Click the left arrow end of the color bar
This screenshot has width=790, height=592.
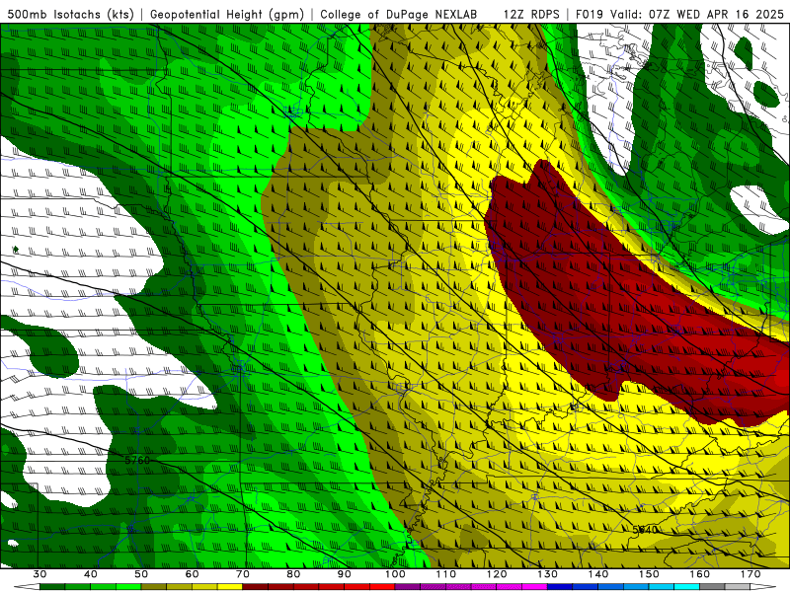click(x=27, y=586)
